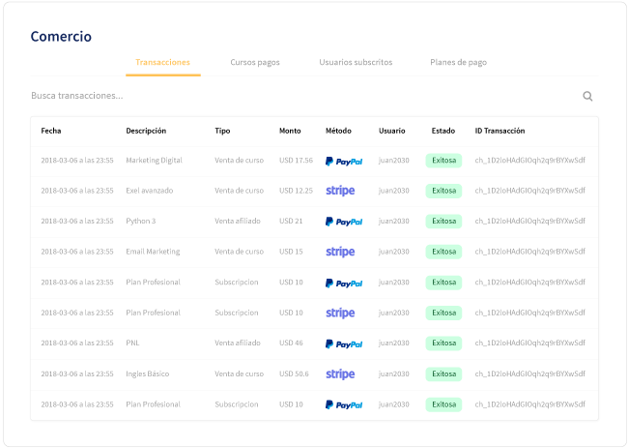The height and width of the screenshot is (448, 628).
Task: Click Exitosa badge in Ingles Básico row
Action: tap(443, 373)
